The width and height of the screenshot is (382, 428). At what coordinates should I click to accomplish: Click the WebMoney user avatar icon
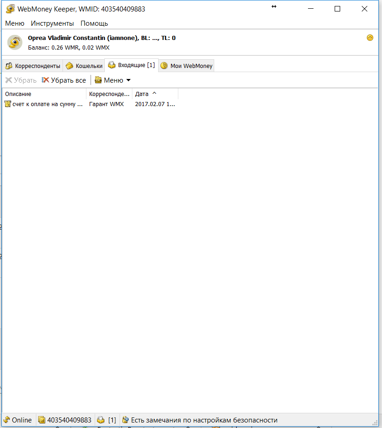[x=15, y=42]
